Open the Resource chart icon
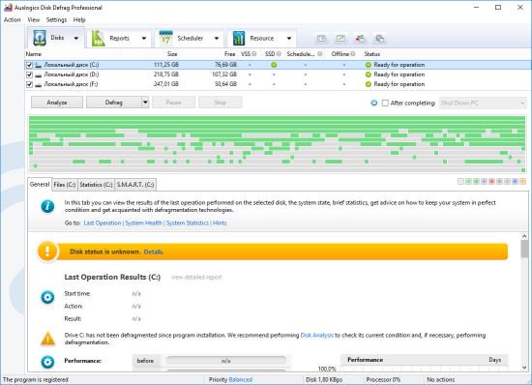The height and width of the screenshot is (385, 532). click(239, 39)
